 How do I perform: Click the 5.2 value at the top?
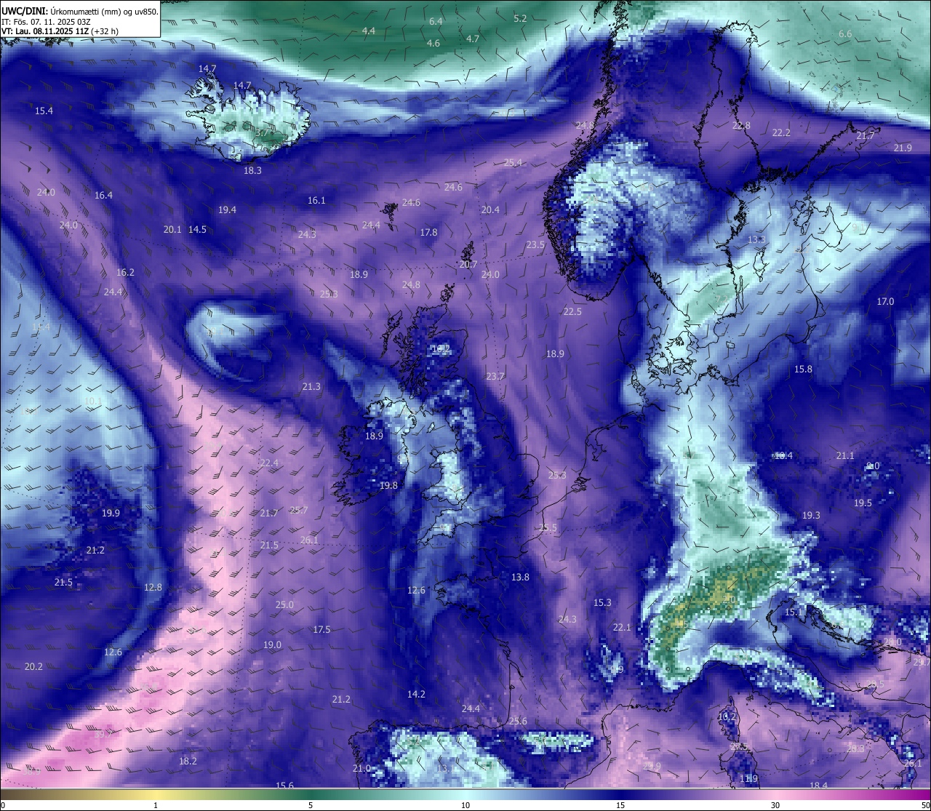tap(520, 19)
